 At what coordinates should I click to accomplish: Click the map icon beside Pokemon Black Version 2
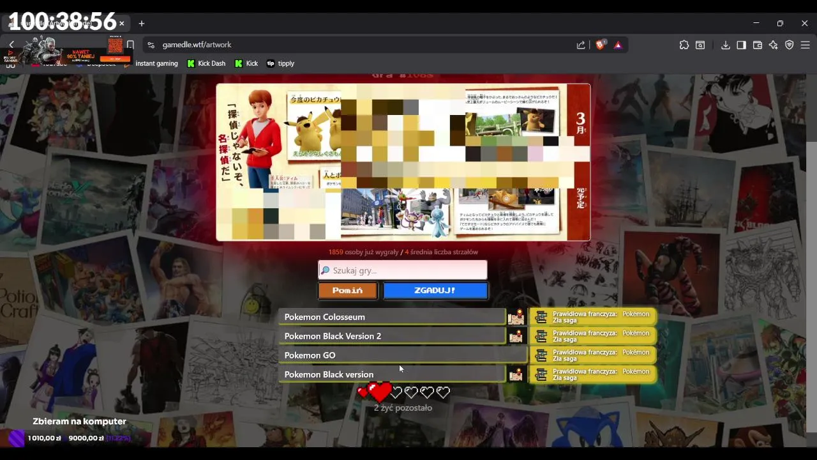click(516, 336)
